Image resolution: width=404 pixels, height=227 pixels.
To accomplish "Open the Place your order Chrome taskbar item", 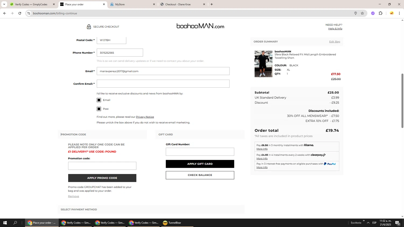I will coord(42,223).
